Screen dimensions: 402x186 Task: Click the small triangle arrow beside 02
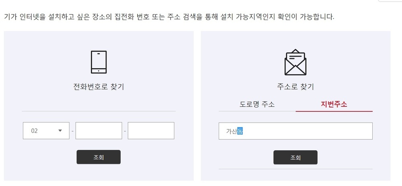[60, 131]
